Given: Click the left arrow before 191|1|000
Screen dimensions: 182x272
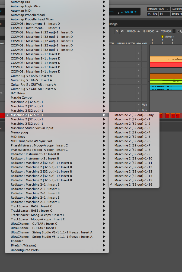Looking at the screenshot, I should (139, 32).
